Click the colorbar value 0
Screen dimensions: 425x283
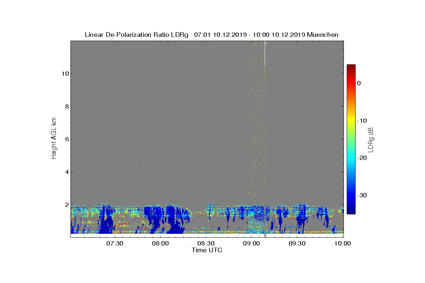359,83
